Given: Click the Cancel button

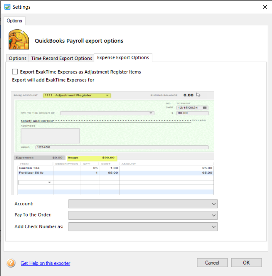Looking at the screenshot, I should (212, 262).
